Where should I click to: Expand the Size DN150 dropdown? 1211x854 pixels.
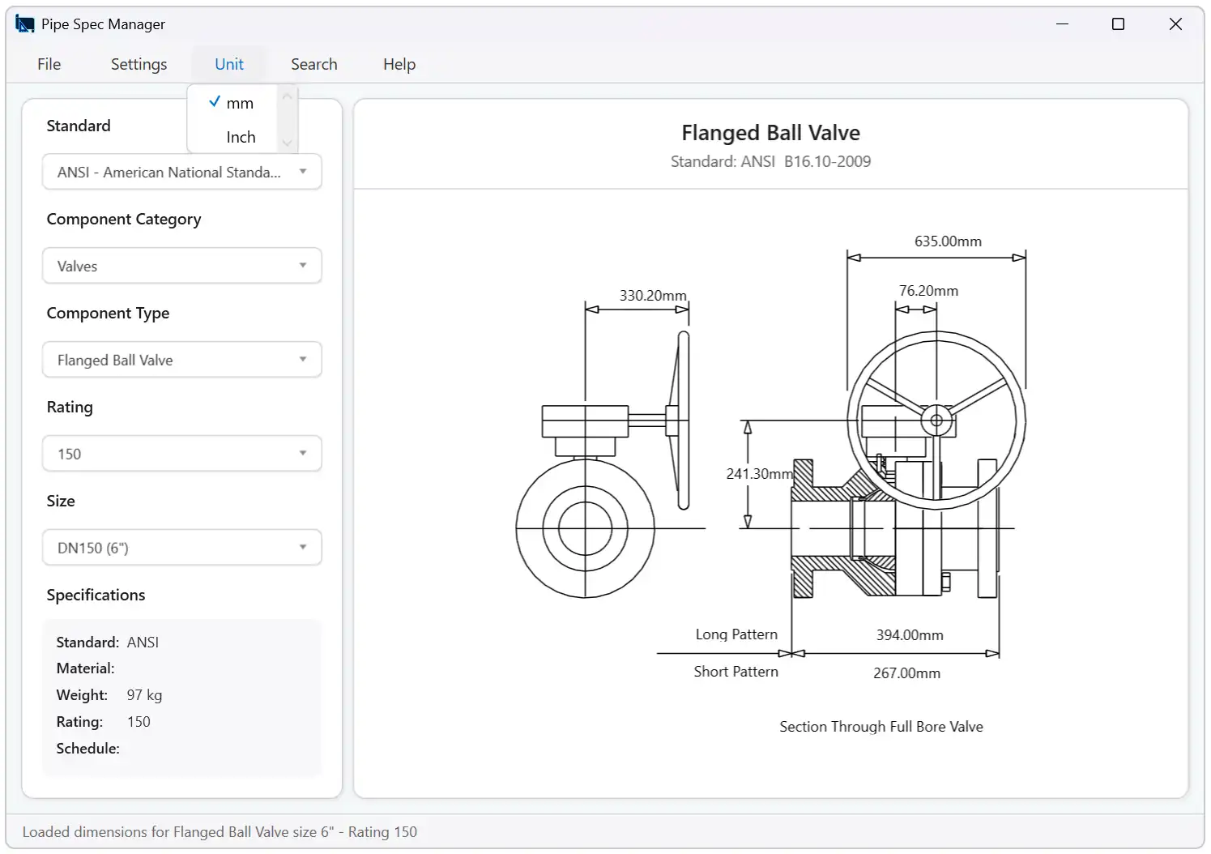[182, 548]
